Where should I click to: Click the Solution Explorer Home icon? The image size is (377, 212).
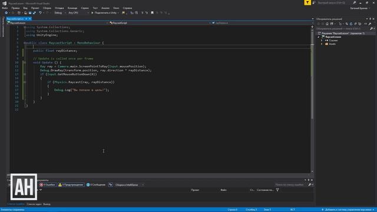(x=327, y=24)
